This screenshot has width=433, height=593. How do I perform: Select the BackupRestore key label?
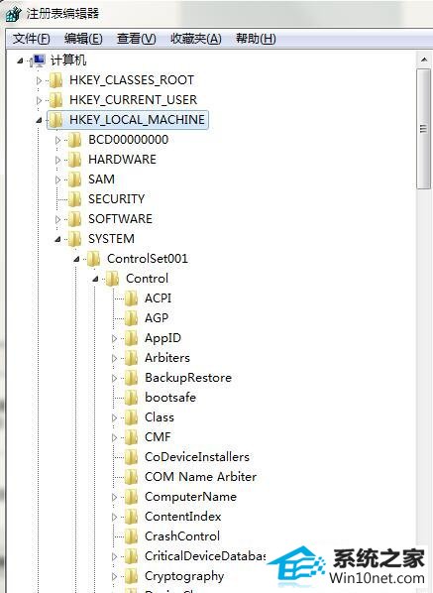pos(188,378)
